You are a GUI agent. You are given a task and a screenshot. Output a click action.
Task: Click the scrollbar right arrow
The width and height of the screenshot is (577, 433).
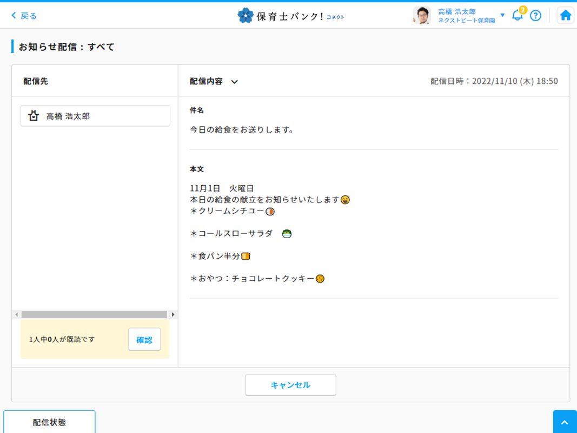click(173, 314)
